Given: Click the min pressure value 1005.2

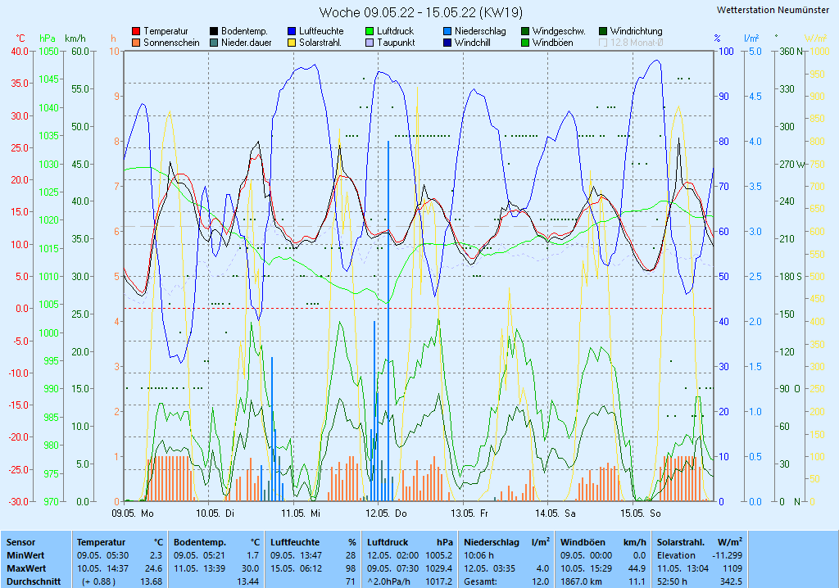Looking at the screenshot, I should click(439, 555).
